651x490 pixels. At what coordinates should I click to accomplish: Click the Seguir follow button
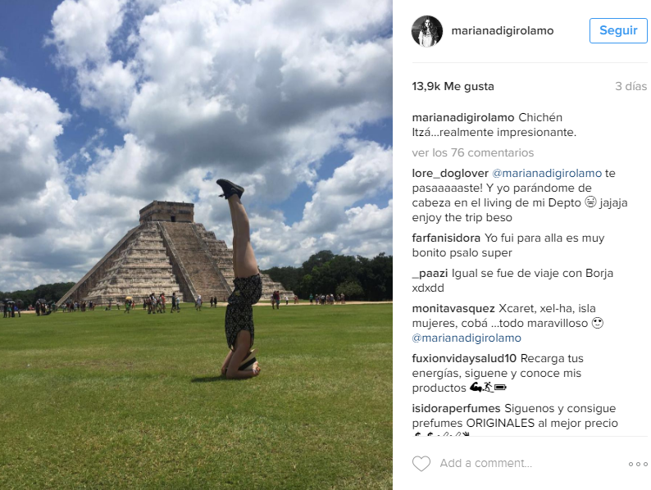(x=618, y=30)
